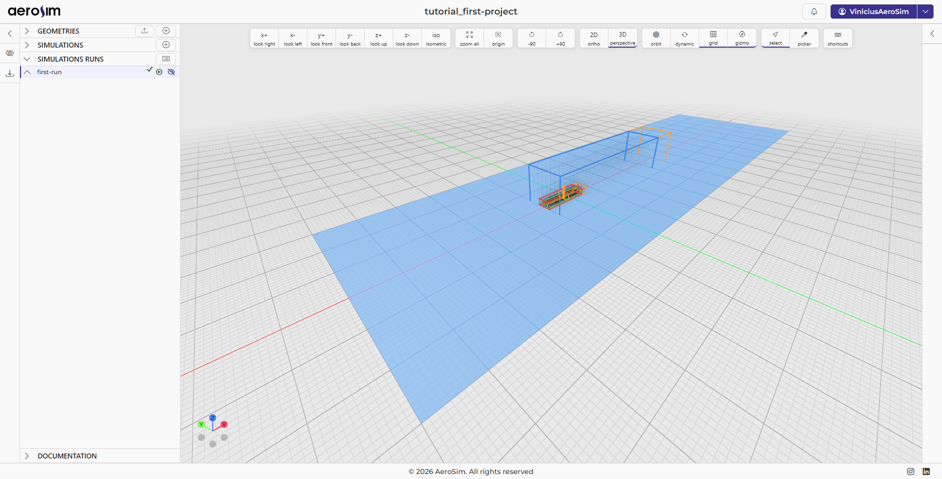The height and width of the screenshot is (479, 942).
Task: Open the AeroSim LinkedIn page
Action: click(926, 471)
